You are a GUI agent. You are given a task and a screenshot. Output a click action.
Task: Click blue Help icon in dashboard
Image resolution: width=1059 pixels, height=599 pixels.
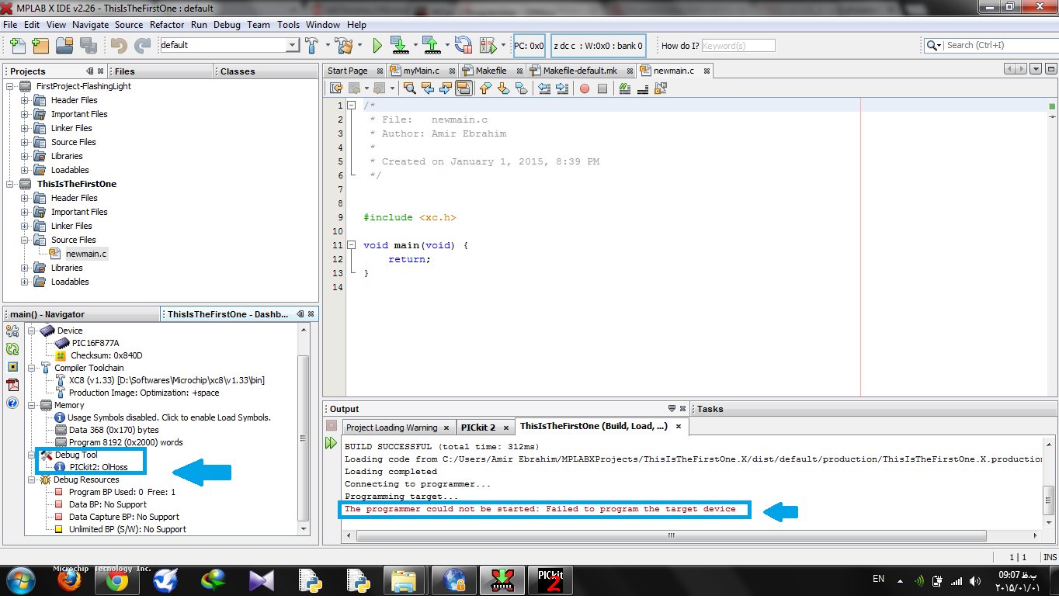(x=12, y=403)
